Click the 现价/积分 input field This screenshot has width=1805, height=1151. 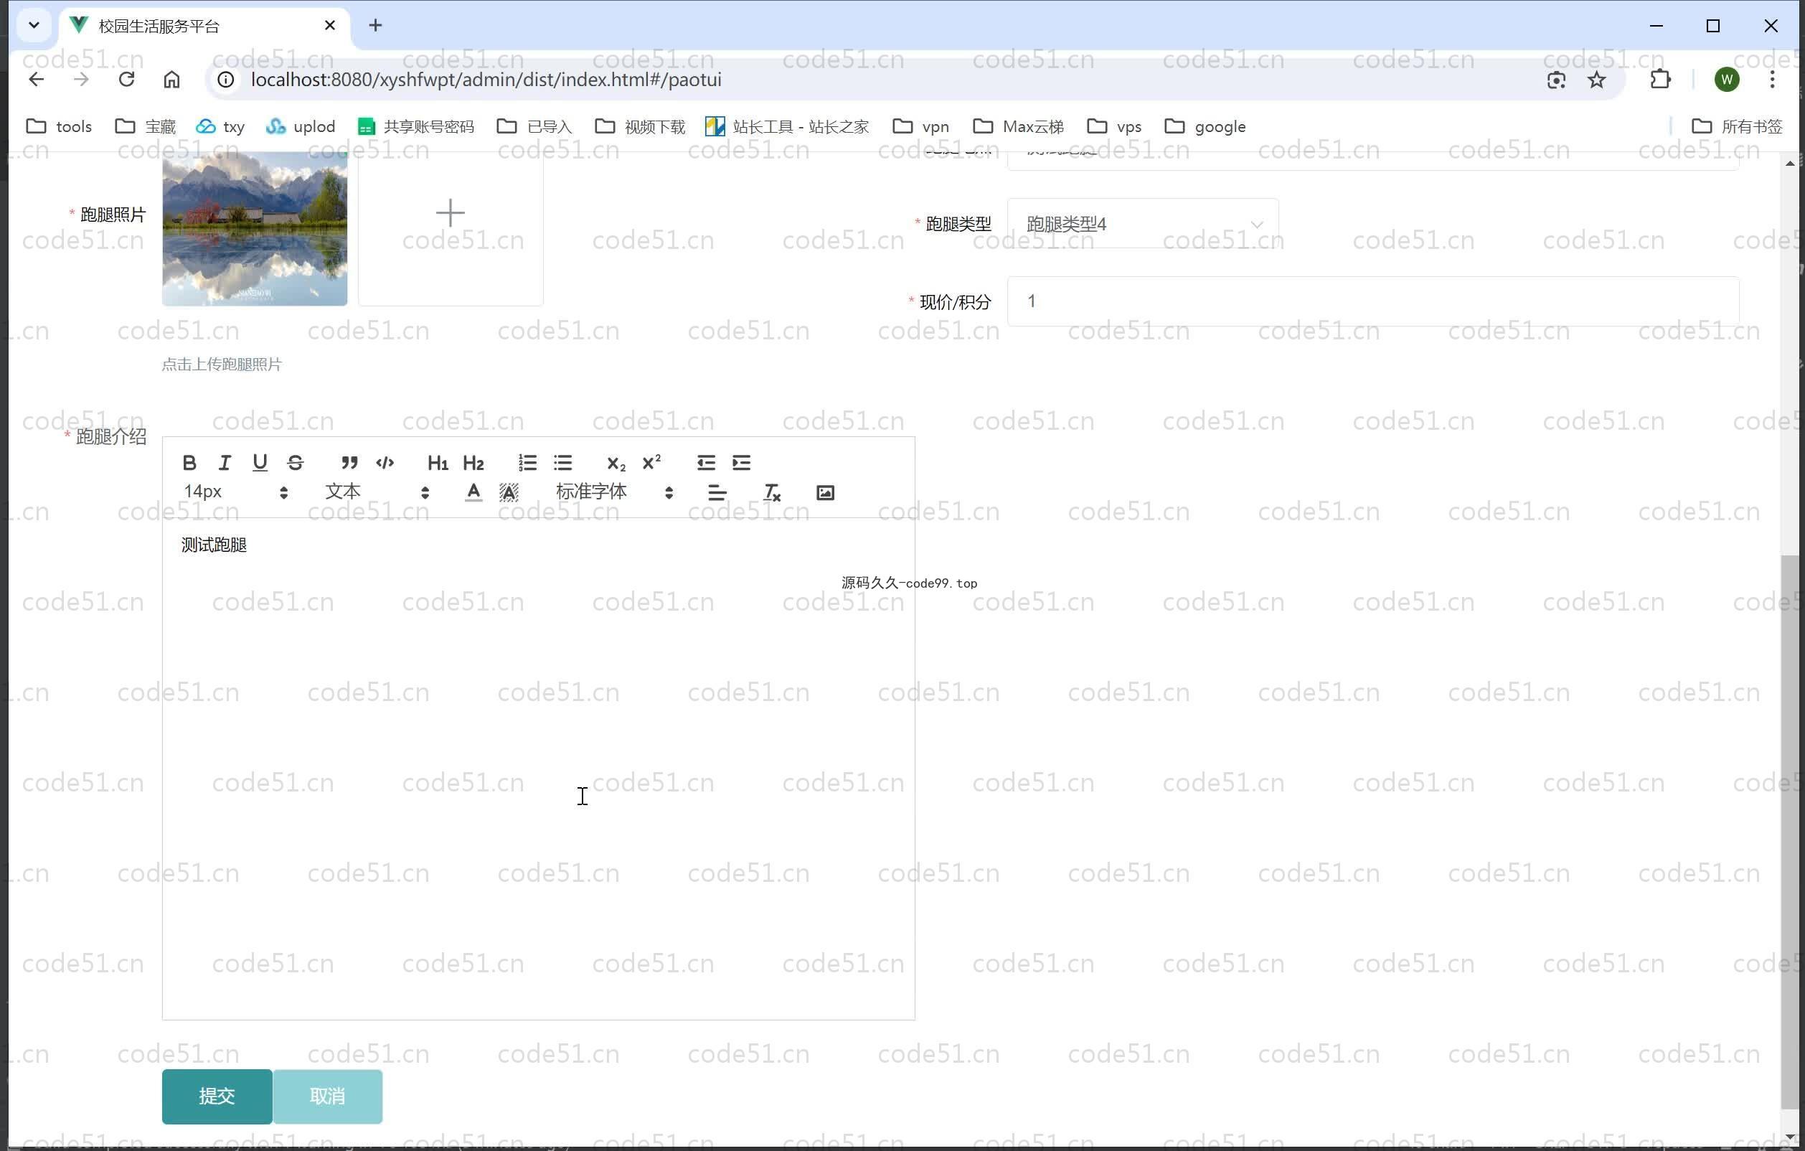pos(1373,301)
